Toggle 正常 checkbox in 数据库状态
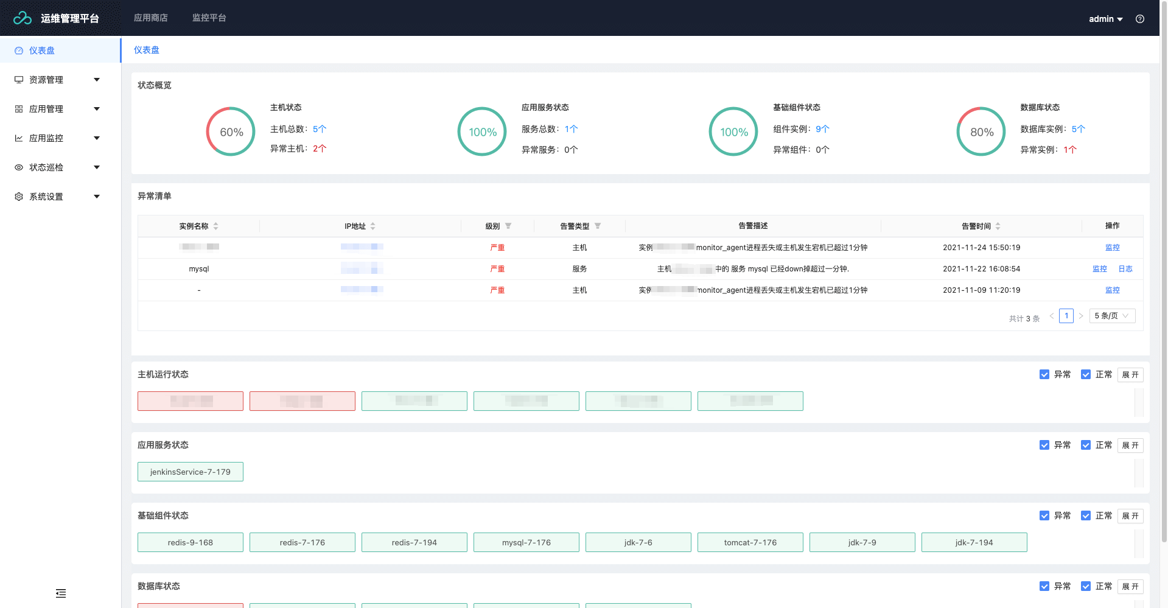The height and width of the screenshot is (608, 1168). (x=1086, y=586)
